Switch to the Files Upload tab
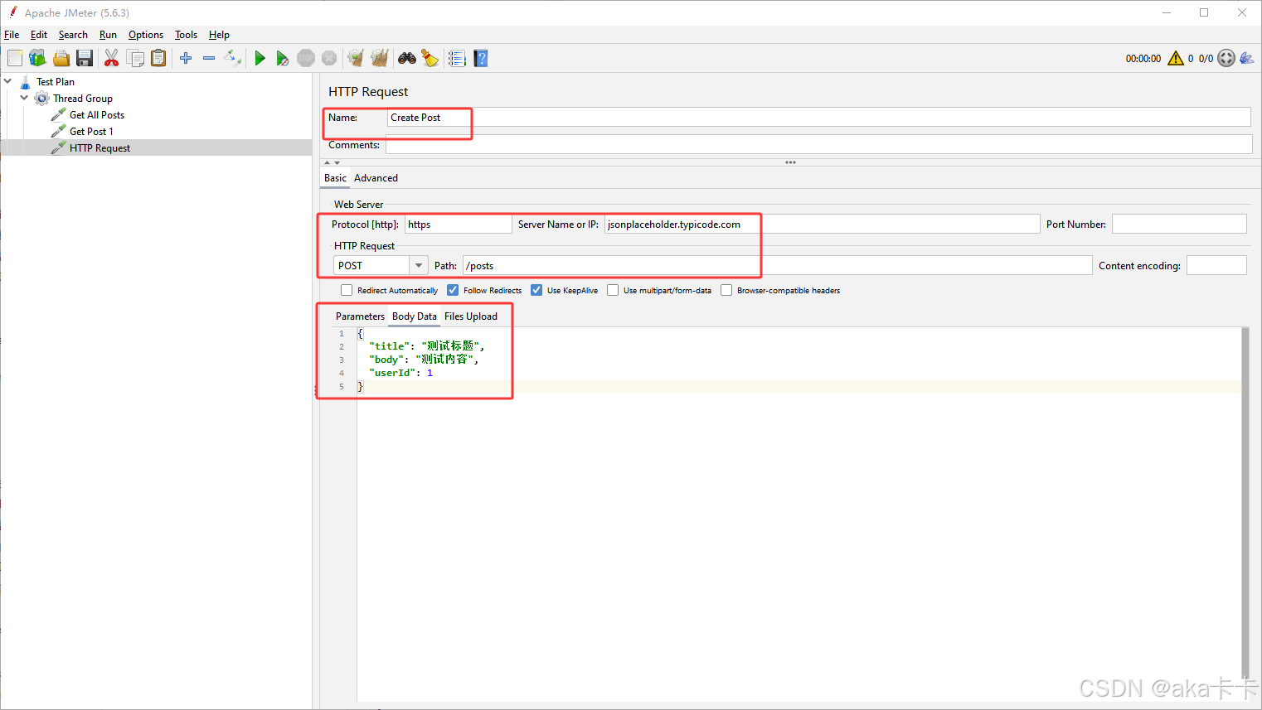Image resolution: width=1262 pixels, height=710 pixels. pyautogui.click(x=471, y=316)
